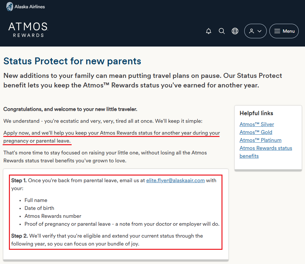305x264 pixels.
Task: Click the Step 1 label
Action: click(19, 181)
